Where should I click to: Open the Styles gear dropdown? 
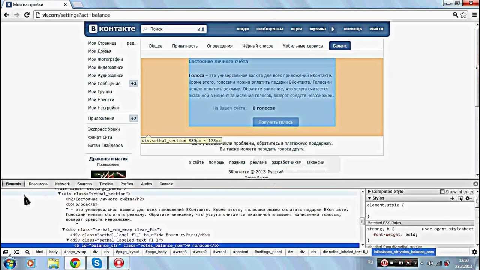click(x=468, y=198)
